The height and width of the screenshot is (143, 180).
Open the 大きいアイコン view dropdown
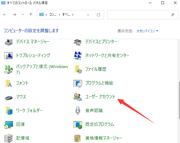(147, 31)
